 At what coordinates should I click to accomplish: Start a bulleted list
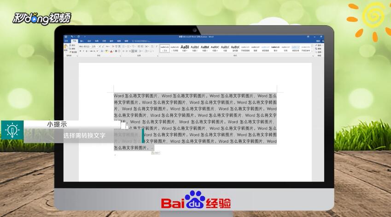(124, 47)
